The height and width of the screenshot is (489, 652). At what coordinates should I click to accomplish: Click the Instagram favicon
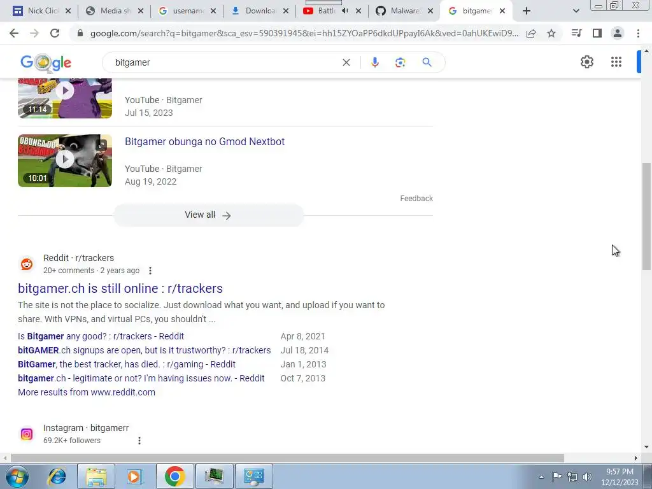pos(27,434)
